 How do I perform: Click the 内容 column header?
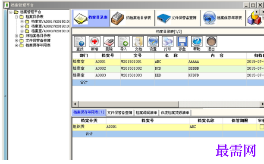(217, 56)
